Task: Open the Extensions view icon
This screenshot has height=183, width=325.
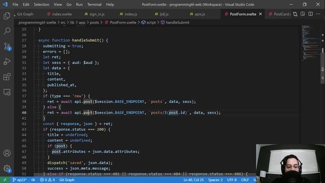Action: [7, 77]
